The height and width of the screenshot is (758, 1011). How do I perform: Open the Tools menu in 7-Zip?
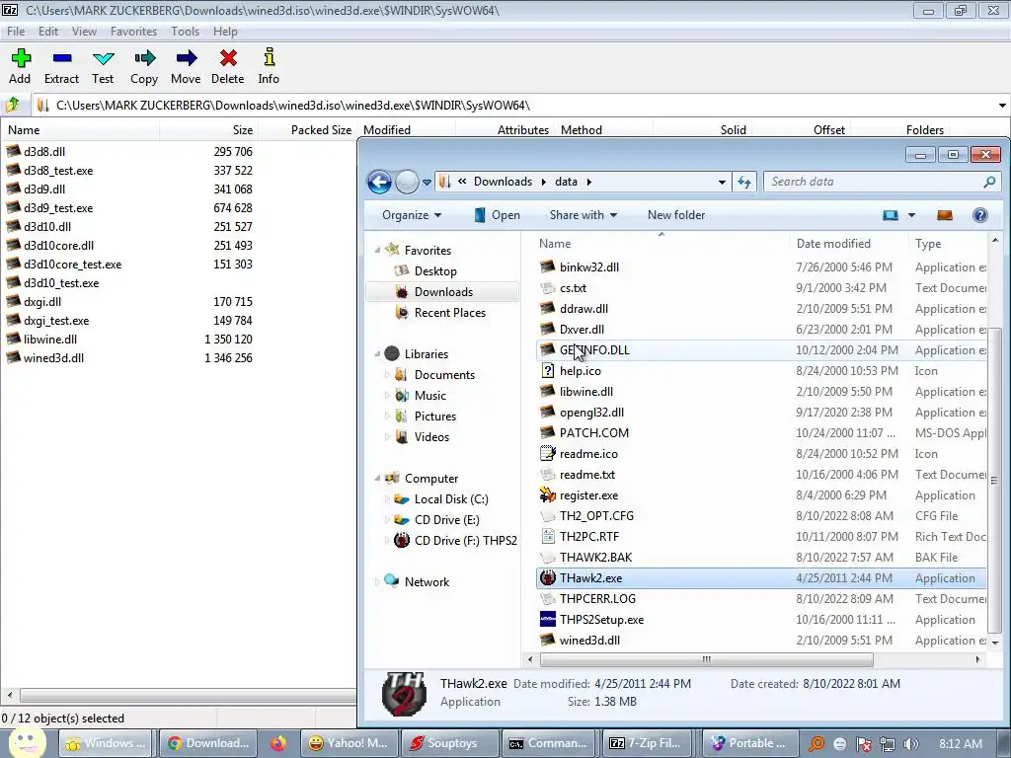coord(185,32)
